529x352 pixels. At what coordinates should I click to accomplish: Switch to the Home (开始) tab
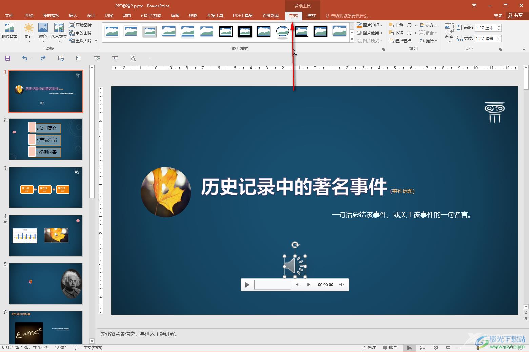pyautogui.click(x=29, y=16)
